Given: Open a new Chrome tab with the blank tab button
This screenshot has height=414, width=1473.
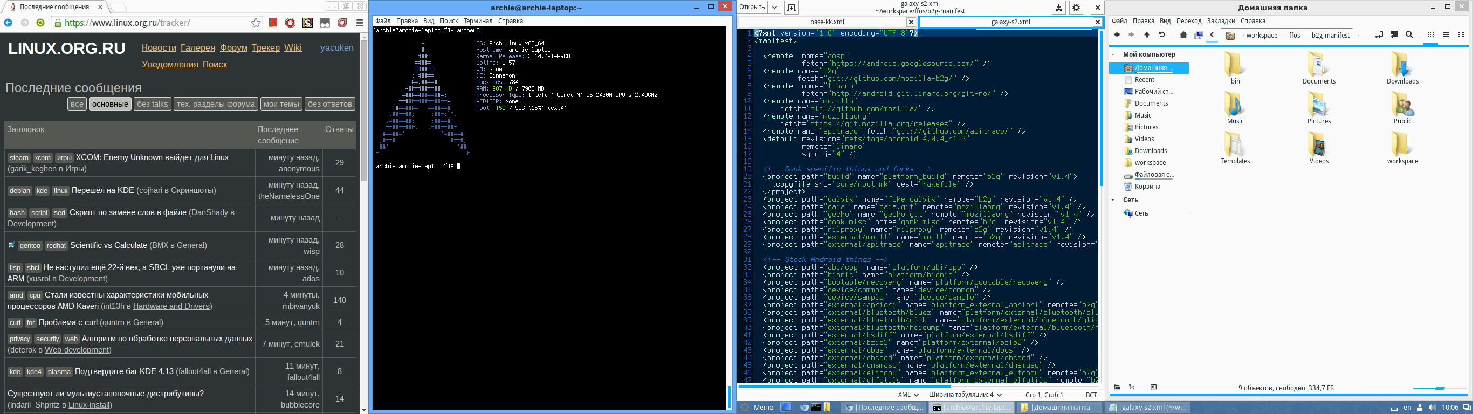Looking at the screenshot, I should [118, 8].
